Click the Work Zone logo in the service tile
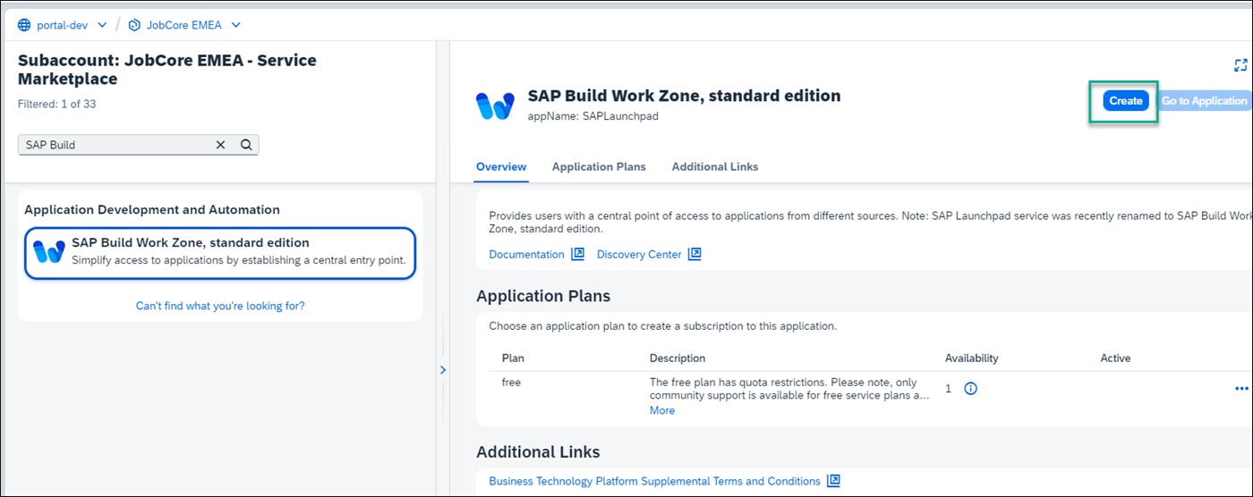The height and width of the screenshot is (497, 1253). (48, 252)
